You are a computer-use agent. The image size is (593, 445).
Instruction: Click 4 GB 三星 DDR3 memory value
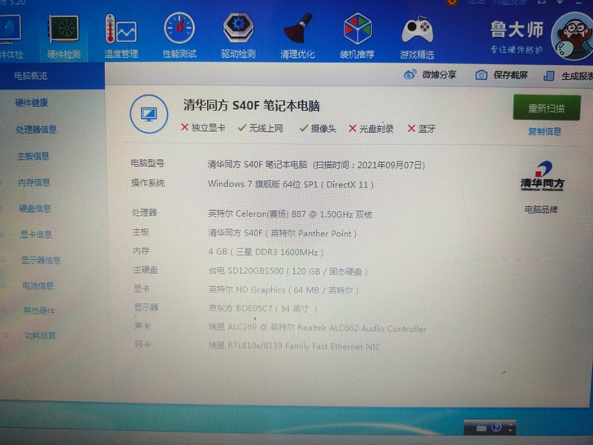[266, 252]
